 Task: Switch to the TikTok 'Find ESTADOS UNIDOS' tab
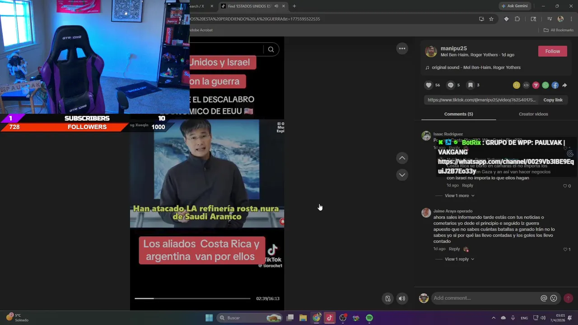pyautogui.click(x=249, y=6)
